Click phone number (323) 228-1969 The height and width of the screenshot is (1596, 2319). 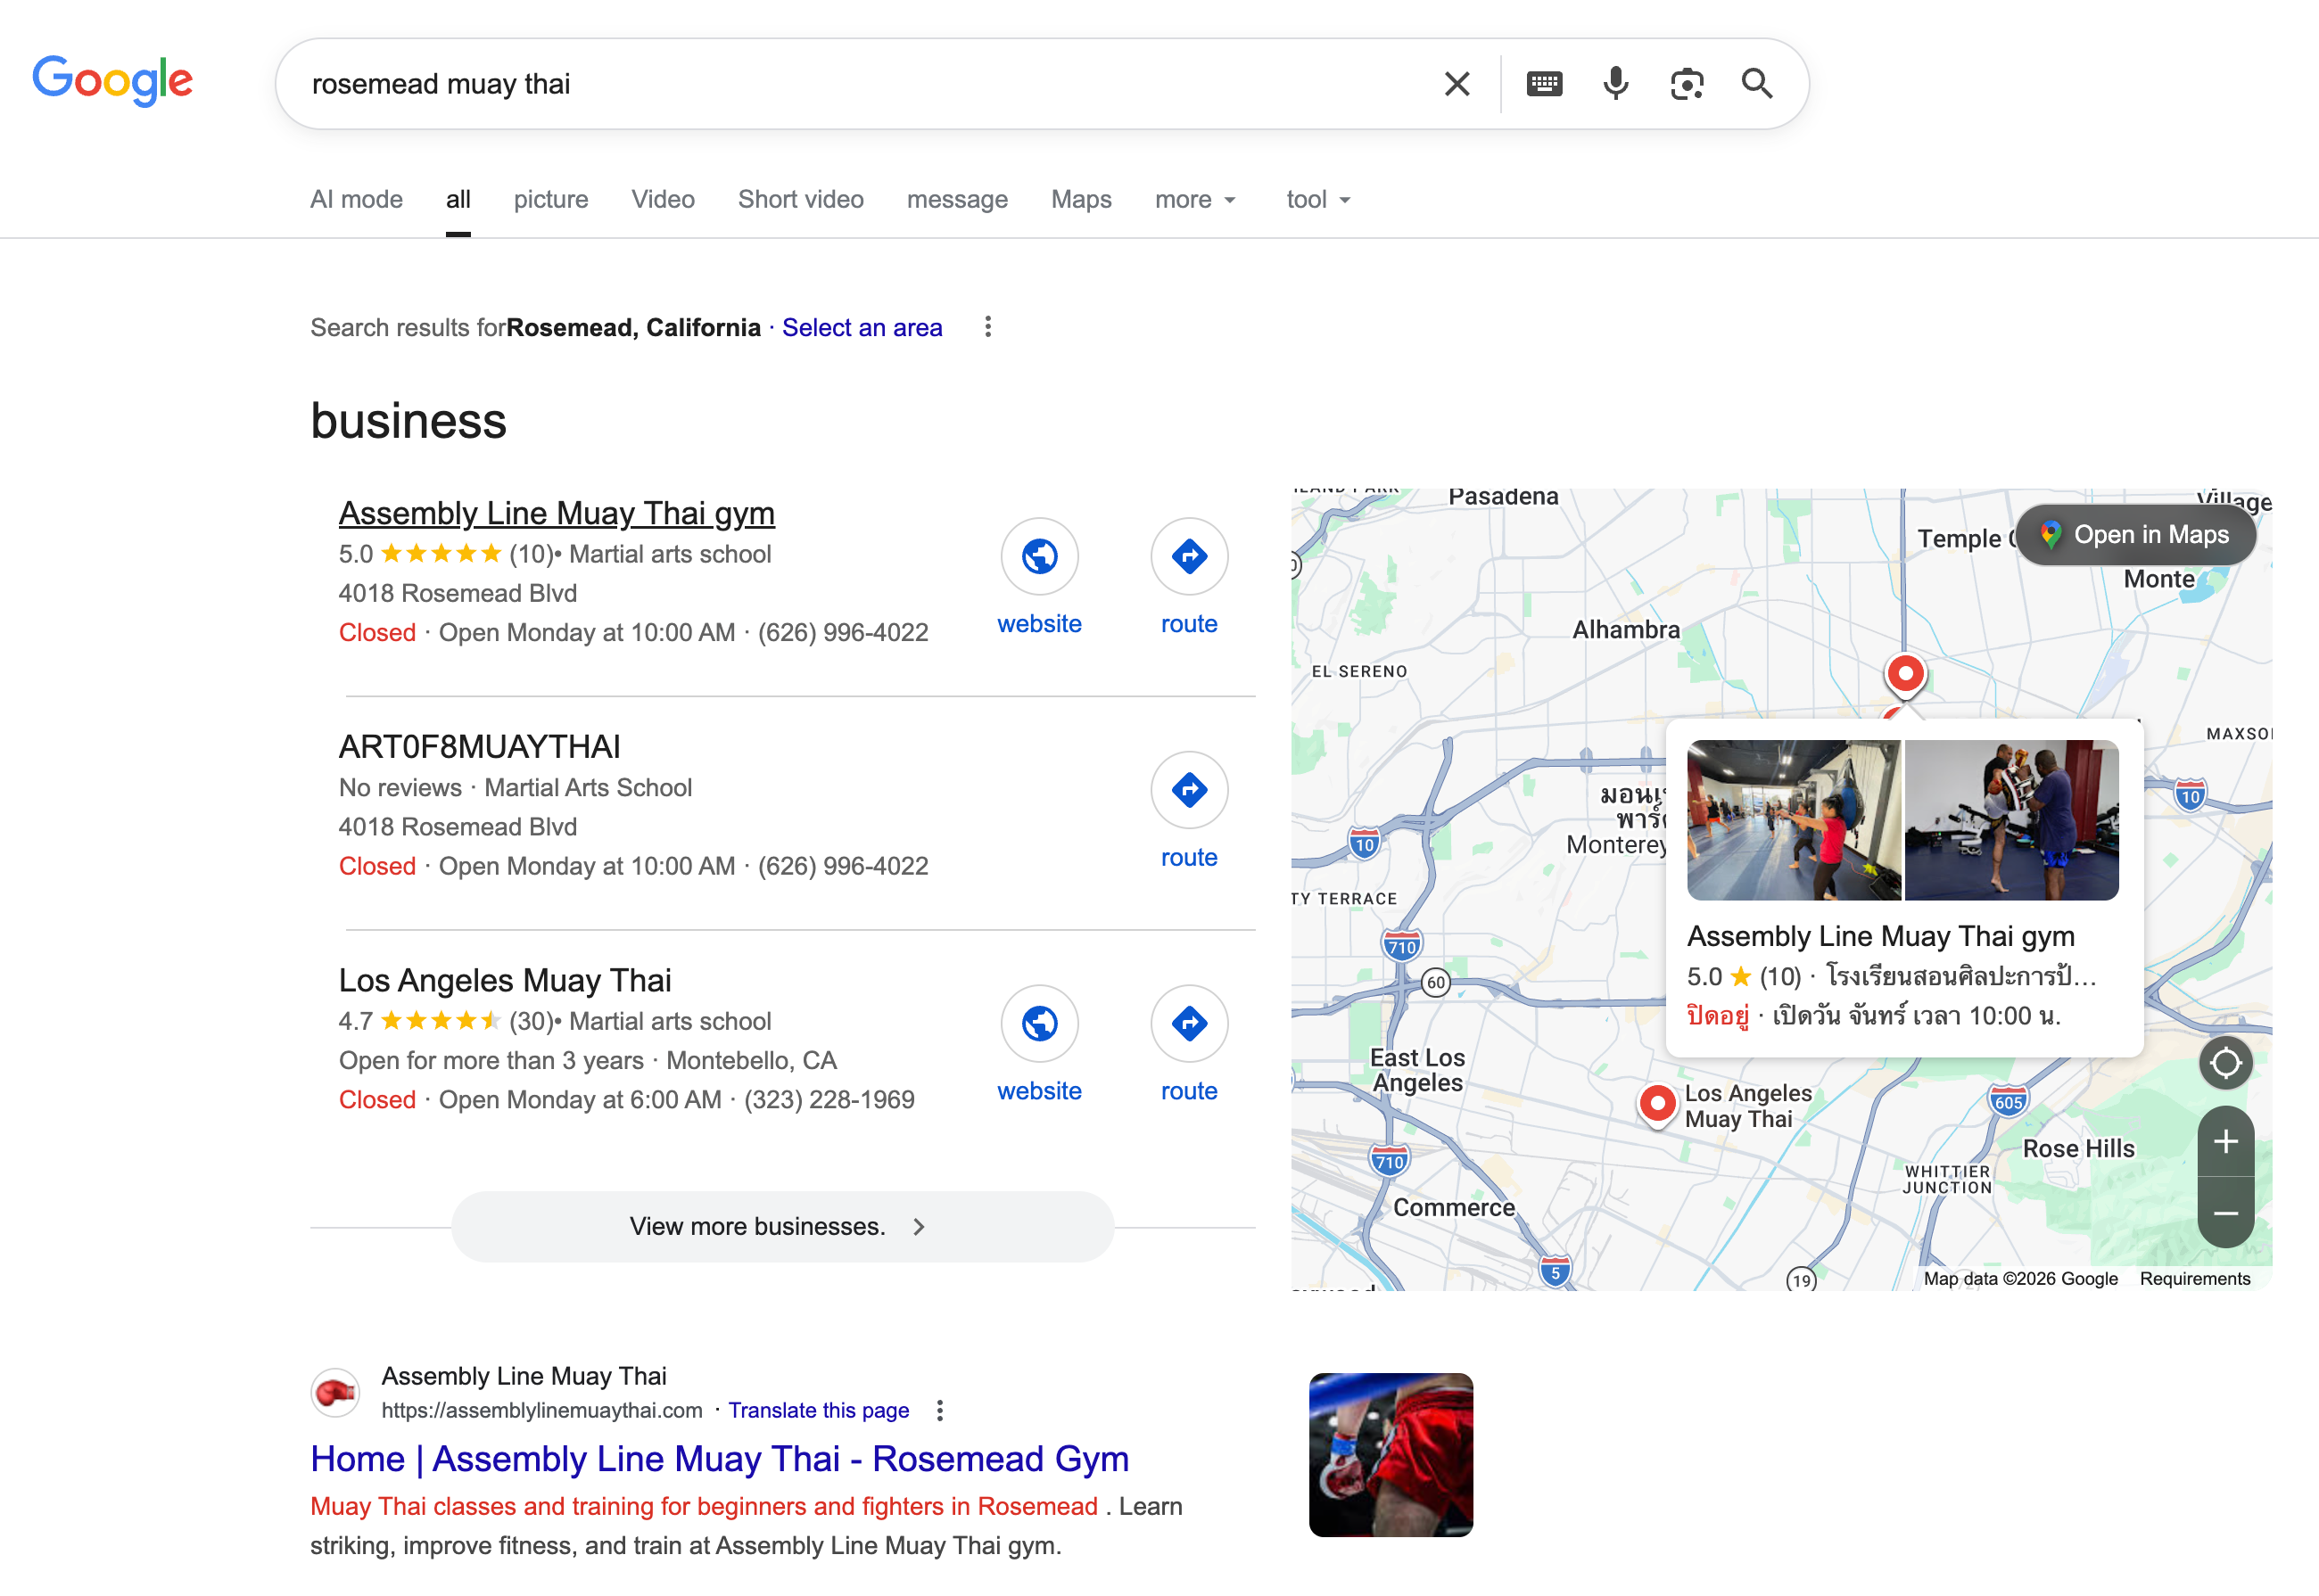pos(829,1099)
